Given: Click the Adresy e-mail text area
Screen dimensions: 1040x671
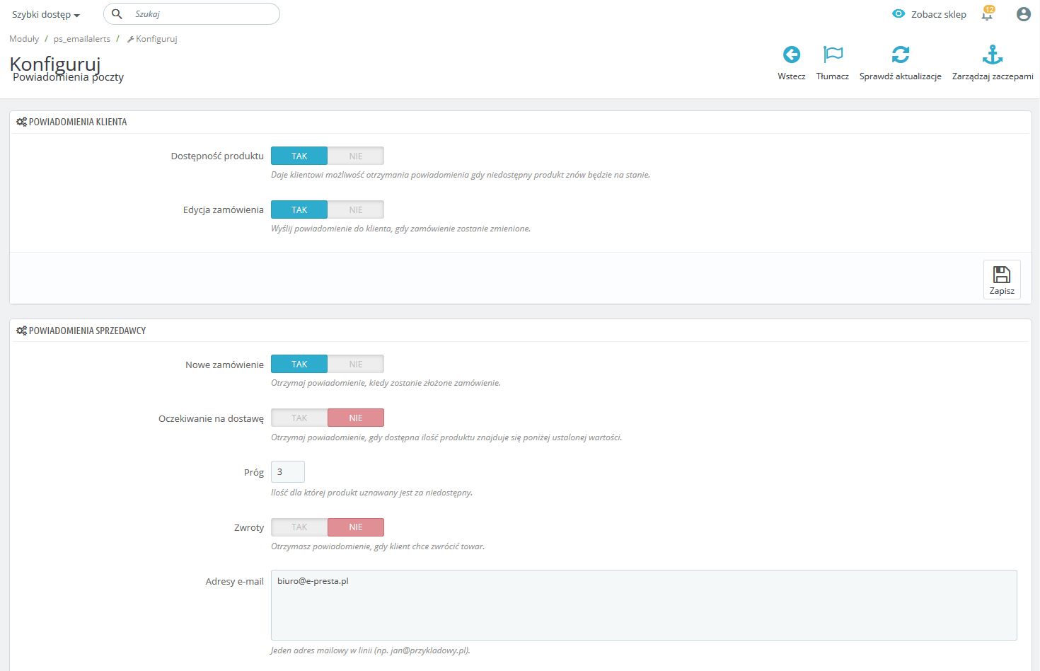Looking at the screenshot, I should (x=643, y=605).
